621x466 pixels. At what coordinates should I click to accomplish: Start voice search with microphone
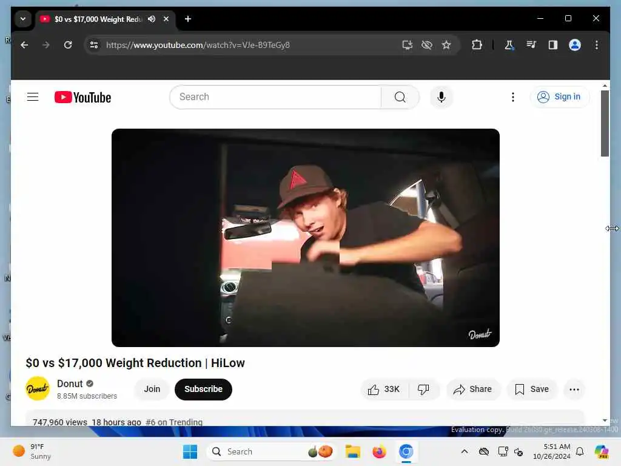441,97
